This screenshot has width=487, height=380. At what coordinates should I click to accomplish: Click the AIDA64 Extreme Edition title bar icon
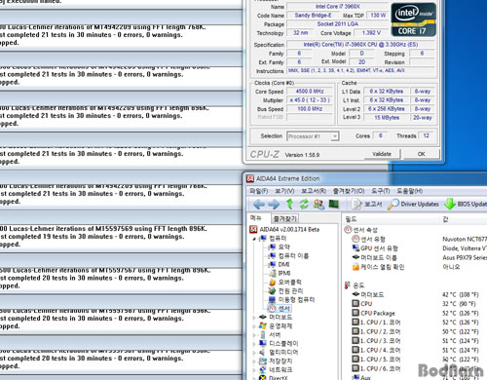pos(250,178)
